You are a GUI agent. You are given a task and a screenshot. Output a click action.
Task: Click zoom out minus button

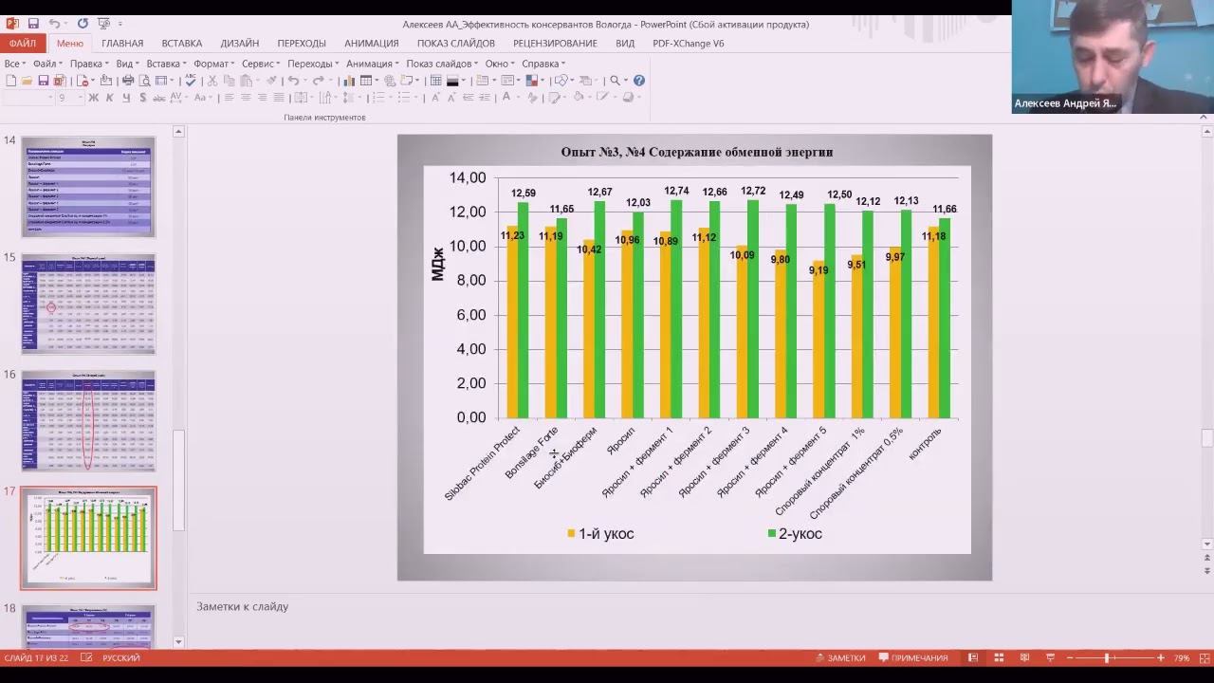pyautogui.click(x=1071, y=657)
